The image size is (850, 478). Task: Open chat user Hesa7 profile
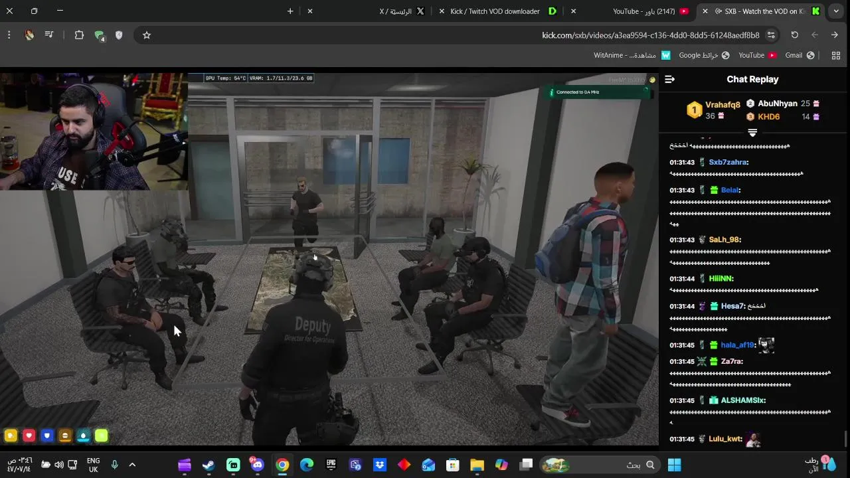pyautogui.click(x=734, y=306)
